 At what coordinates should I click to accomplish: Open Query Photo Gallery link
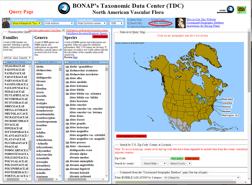(x=163, y=27)
